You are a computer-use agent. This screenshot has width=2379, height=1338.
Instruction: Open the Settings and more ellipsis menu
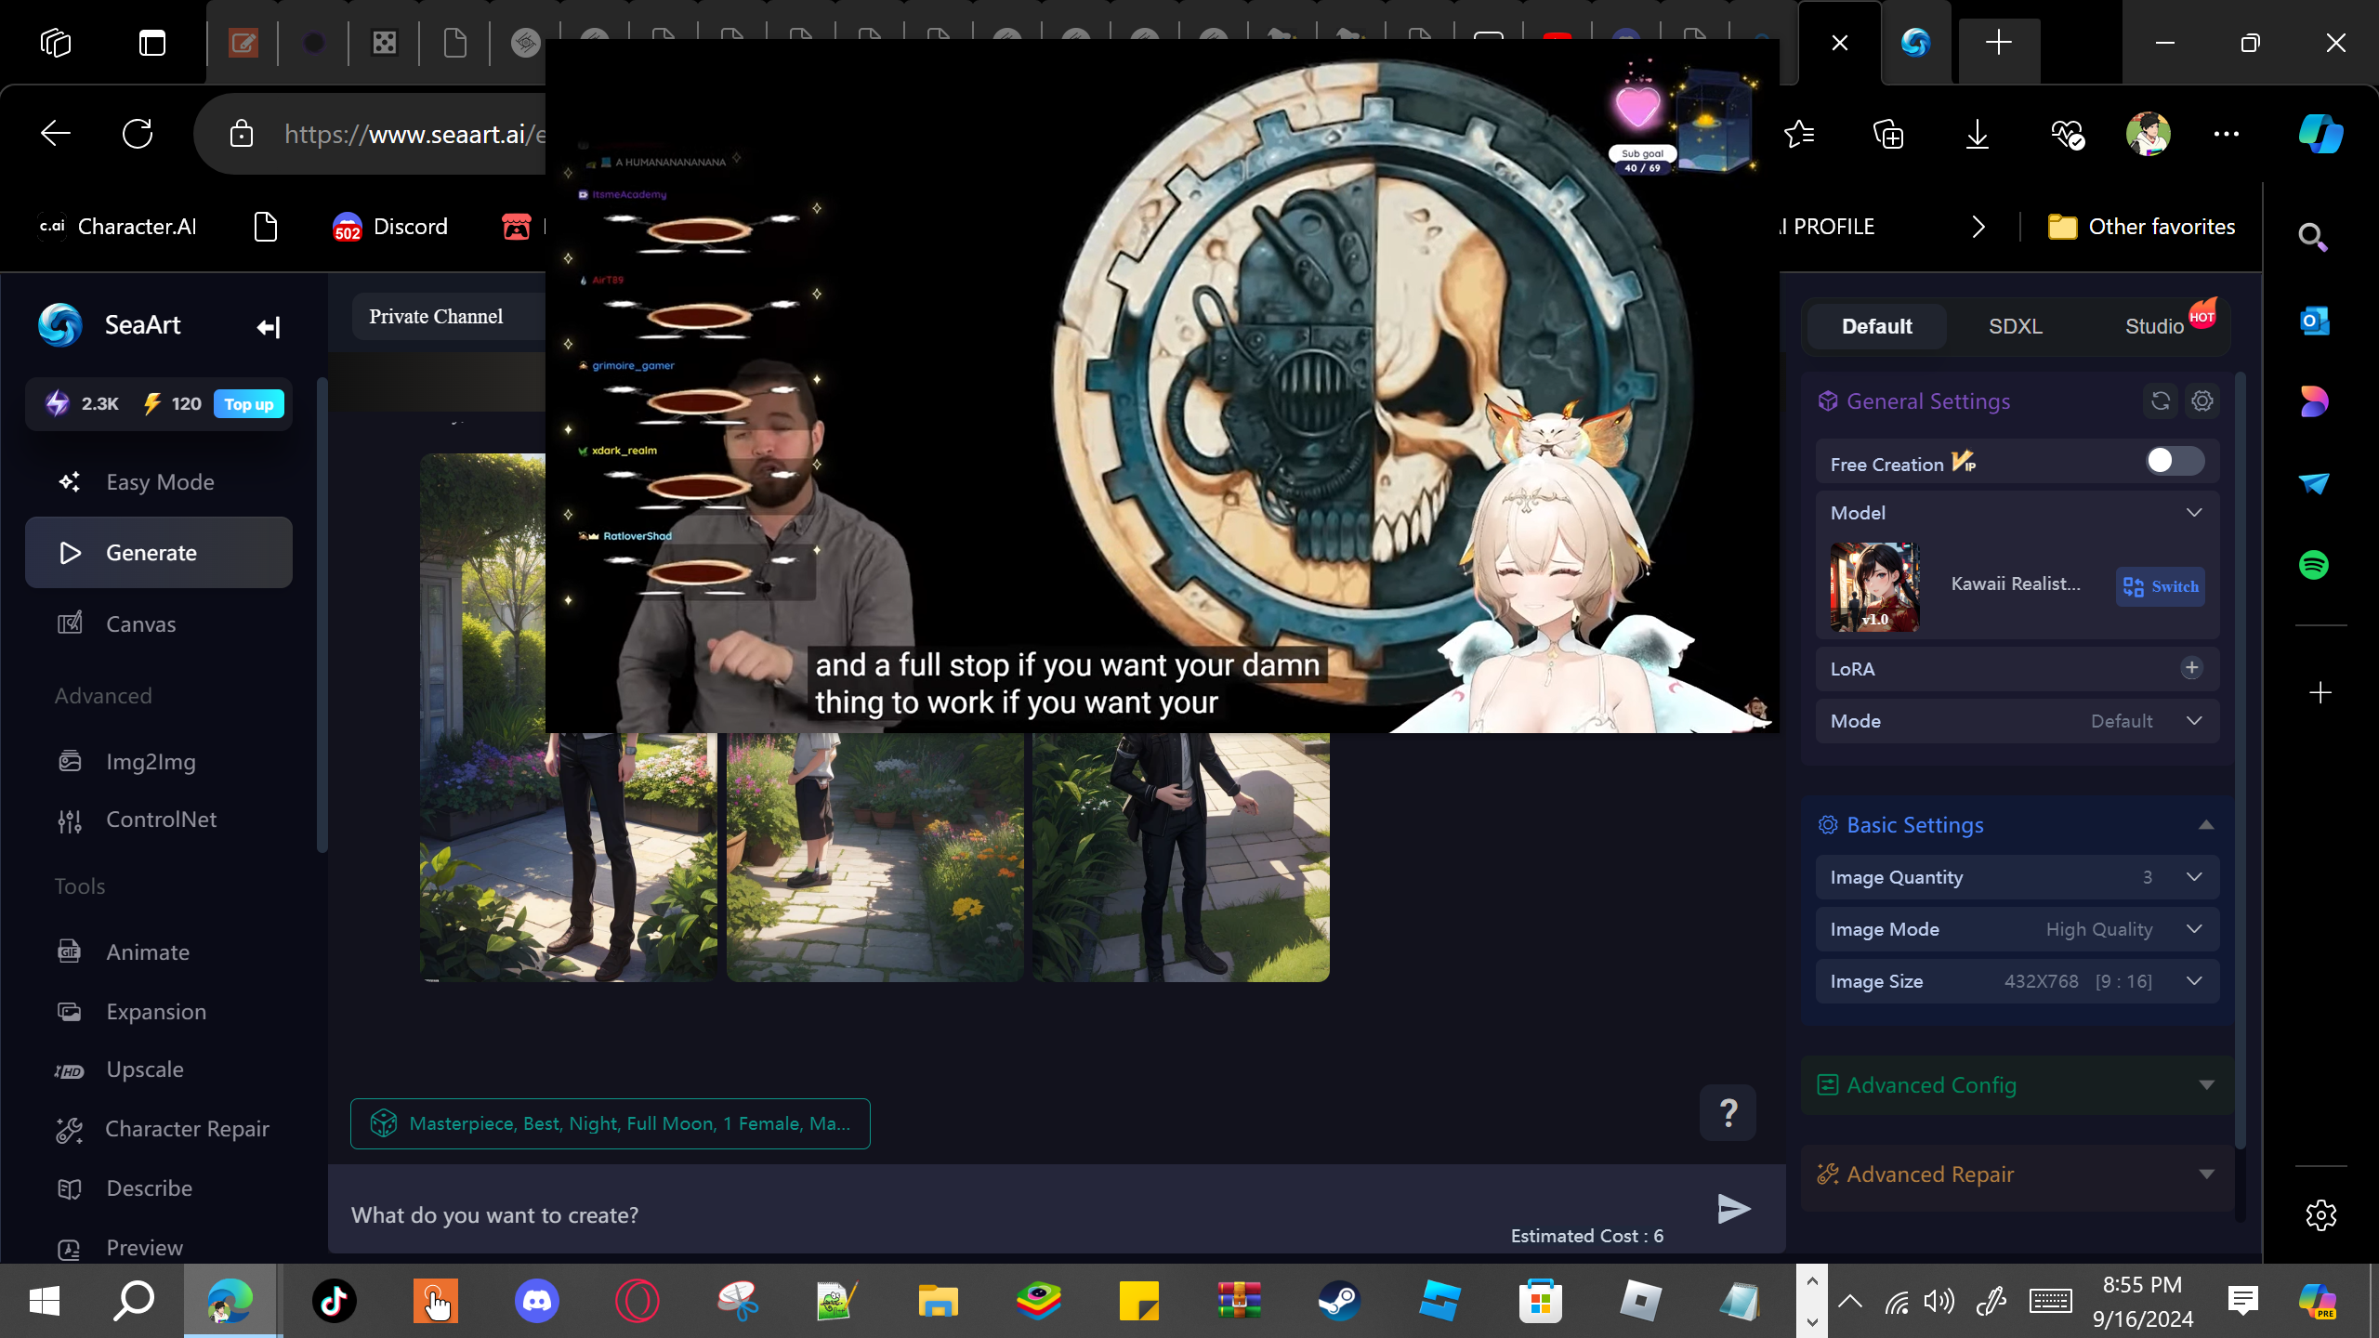coord(2227,135)
